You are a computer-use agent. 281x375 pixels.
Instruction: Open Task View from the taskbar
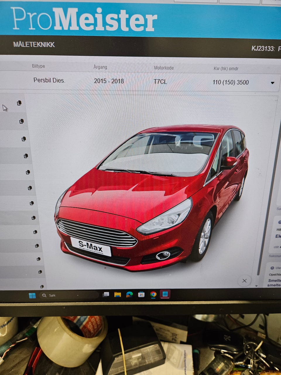106,294
